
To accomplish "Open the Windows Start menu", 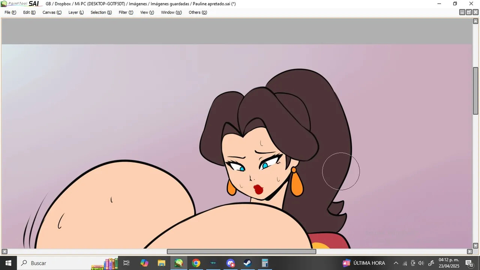I will 8,263.
